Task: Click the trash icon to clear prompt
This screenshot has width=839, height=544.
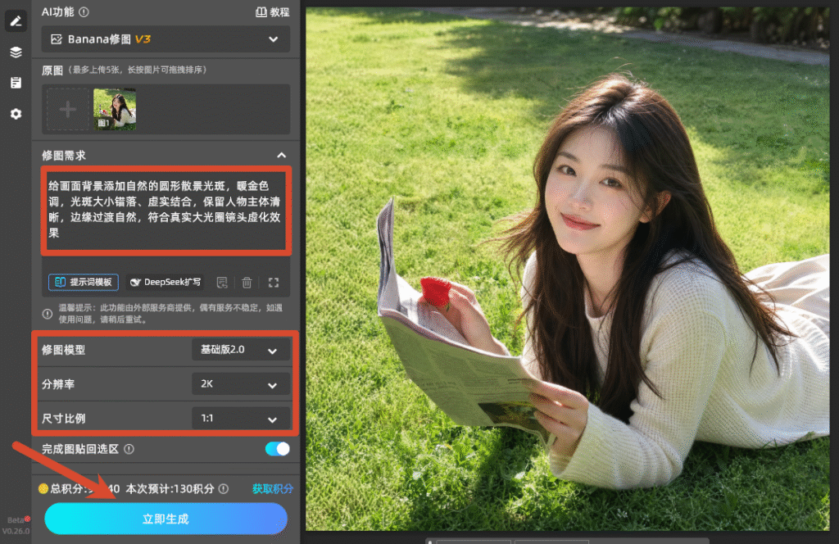Action: tap(247, 283)
